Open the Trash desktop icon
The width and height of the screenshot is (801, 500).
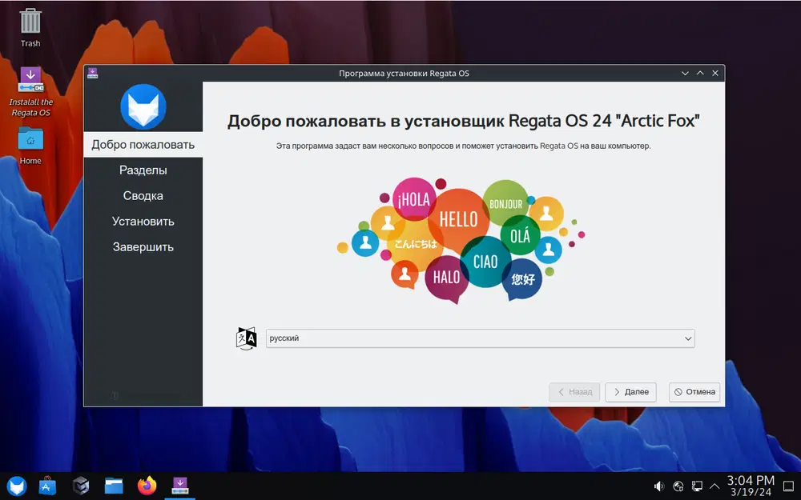30,27
